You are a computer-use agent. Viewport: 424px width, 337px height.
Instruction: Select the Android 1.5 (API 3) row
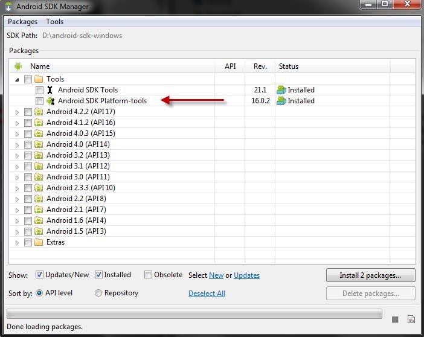[212, 231]
